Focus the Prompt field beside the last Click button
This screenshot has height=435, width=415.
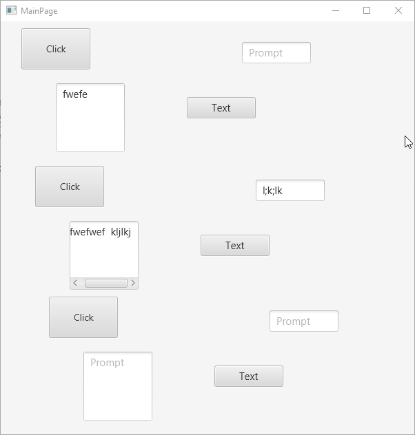tap(303, 321)
